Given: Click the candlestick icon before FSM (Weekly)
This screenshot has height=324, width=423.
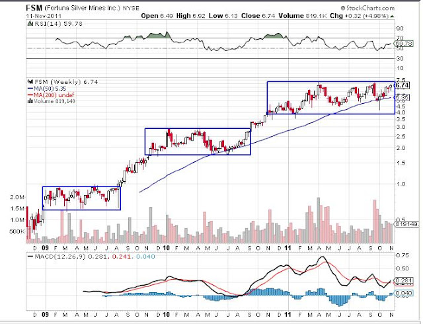Looking at the screenshot, I should pyautogui.click(x=30, y=81).
